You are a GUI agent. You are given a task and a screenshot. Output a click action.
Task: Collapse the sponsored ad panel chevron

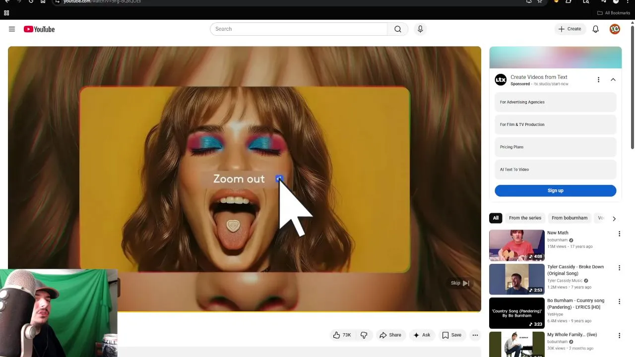pyautogui.click(x=613, y=80)
